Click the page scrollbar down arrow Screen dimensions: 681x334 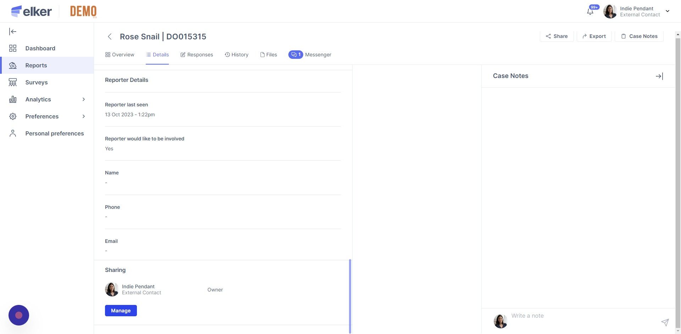(678, 331)
